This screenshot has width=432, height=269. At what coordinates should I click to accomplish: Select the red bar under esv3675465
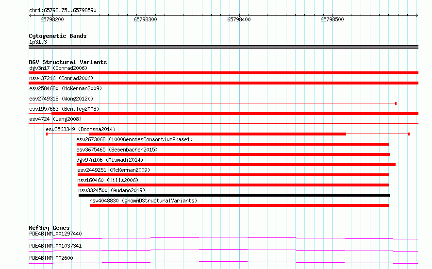[233, 154]
